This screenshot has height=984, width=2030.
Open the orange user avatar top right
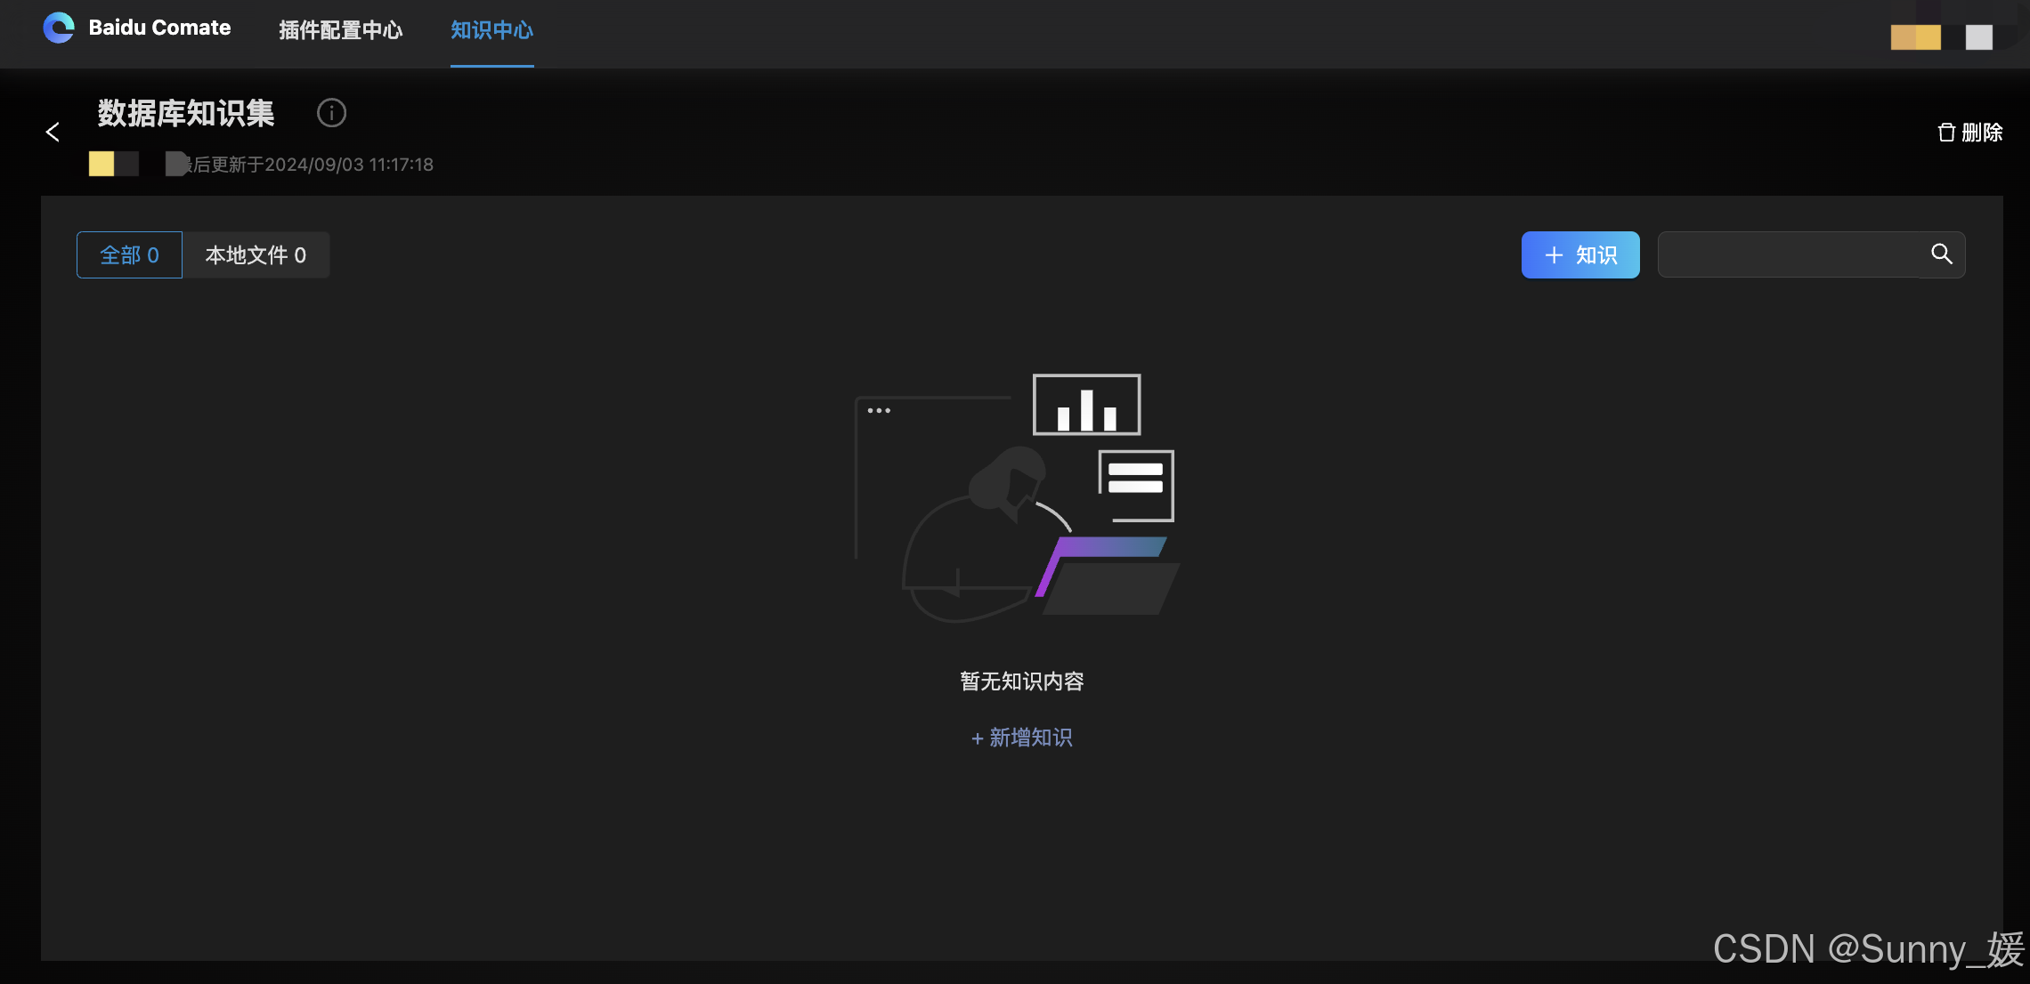pos(1915,36)
